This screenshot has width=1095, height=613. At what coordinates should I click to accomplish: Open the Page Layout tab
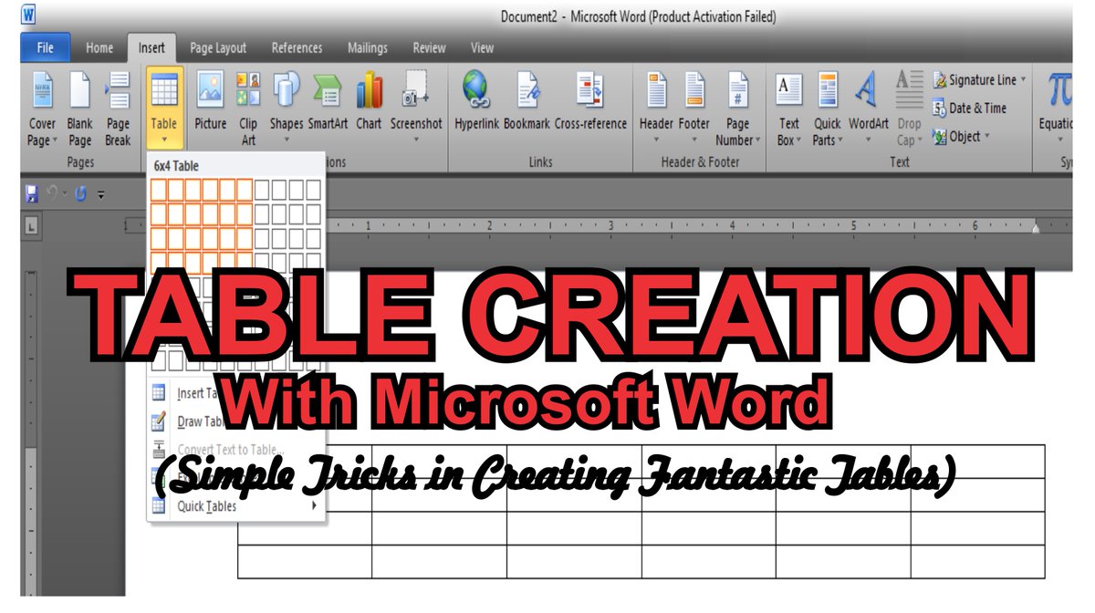[x=218, y=48]
